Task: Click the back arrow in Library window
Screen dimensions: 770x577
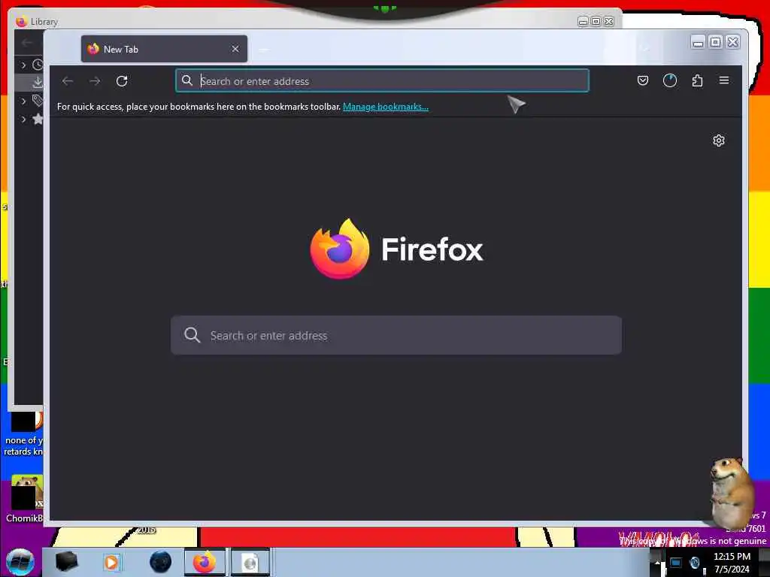Action: click(27, 43)
